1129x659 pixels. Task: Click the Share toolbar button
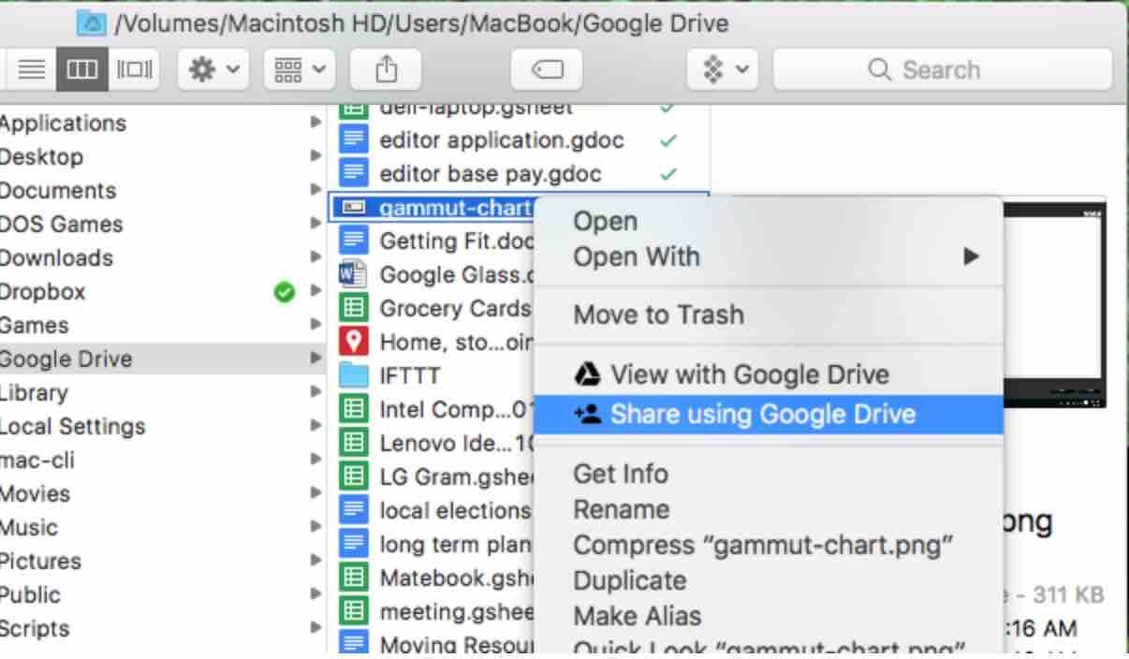pyautogui.click(x=386, y=69)
